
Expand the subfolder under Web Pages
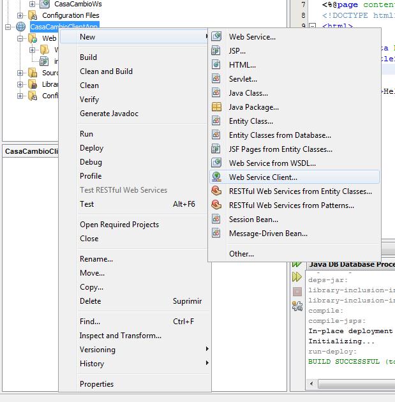point(32,50)
